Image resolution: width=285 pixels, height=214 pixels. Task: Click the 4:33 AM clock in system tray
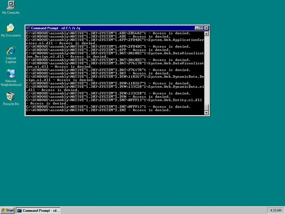click(x=276, y=210)
